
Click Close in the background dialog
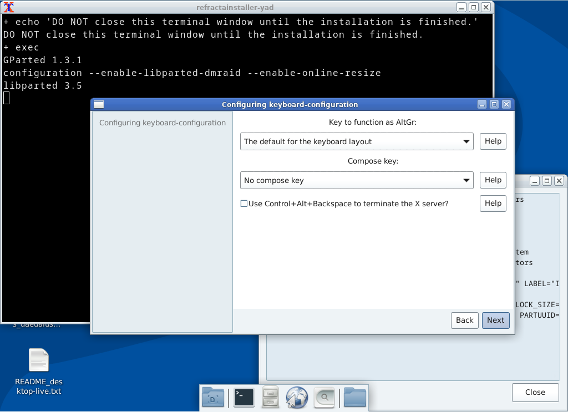pos(535,392)
